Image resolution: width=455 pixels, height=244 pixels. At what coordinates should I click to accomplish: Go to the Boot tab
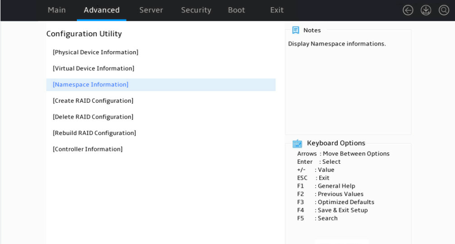[x=236, y=10]
